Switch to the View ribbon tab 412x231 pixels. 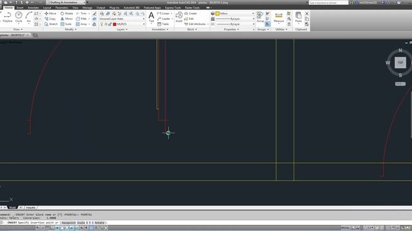pyautogui.click(x=75, y=8)
